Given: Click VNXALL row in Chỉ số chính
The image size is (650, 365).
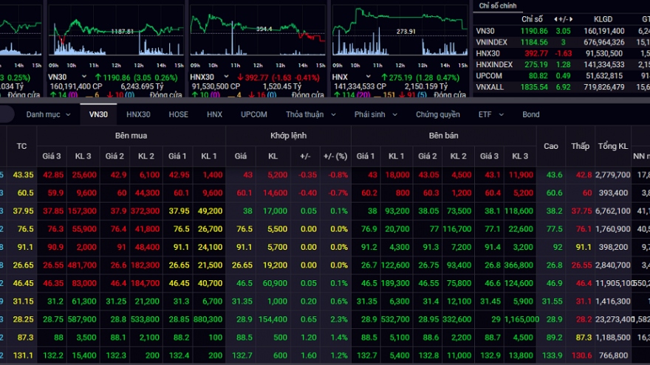Looking at the screenshot, I should [x=561, y=87].
